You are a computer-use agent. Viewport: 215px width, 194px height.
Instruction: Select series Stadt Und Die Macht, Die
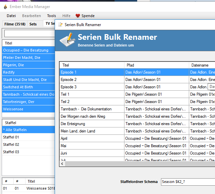coord(28,80)
